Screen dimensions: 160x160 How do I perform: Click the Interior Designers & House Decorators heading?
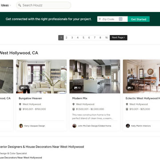click(42, 147)
